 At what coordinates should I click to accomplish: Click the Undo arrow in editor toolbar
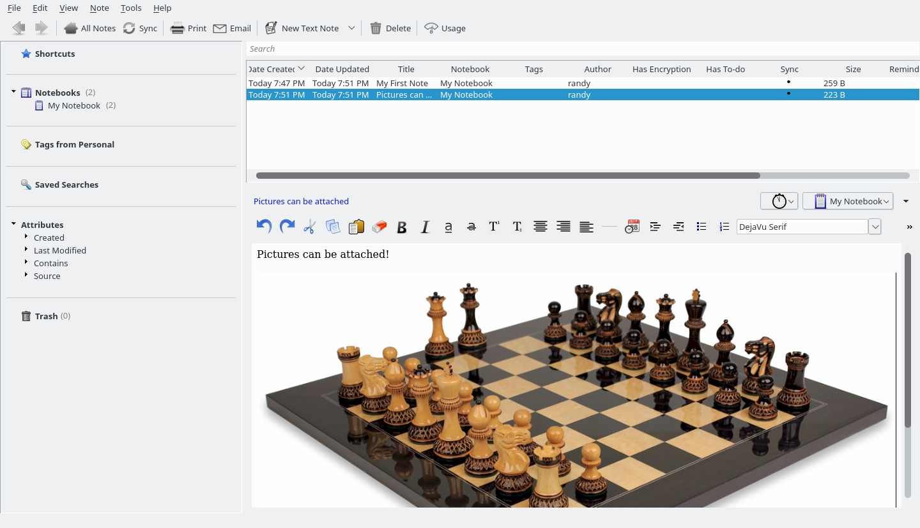pos(264,226)
